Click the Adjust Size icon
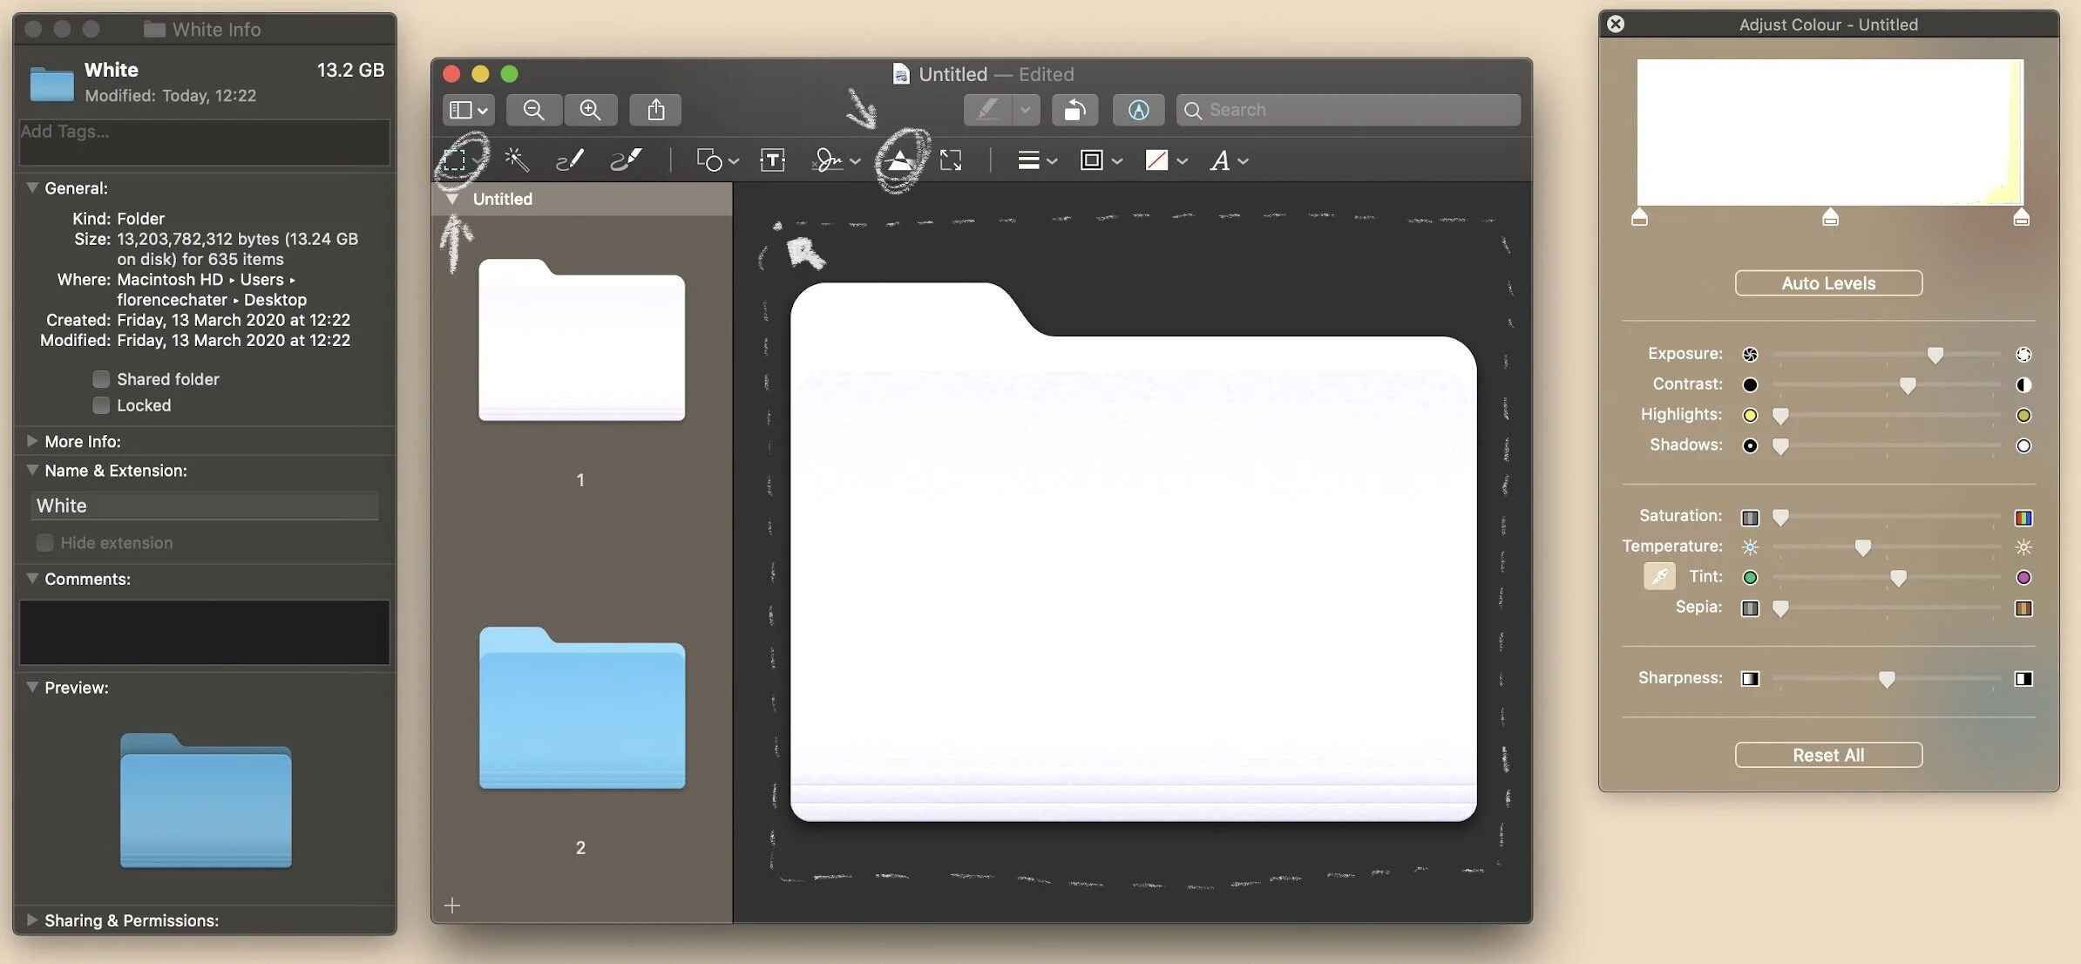The image size is (2081, 964). (x=951, y=160)
